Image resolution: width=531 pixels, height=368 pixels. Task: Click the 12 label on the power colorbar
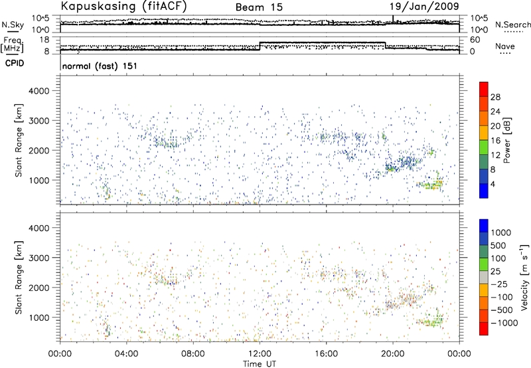pos(495,155)
